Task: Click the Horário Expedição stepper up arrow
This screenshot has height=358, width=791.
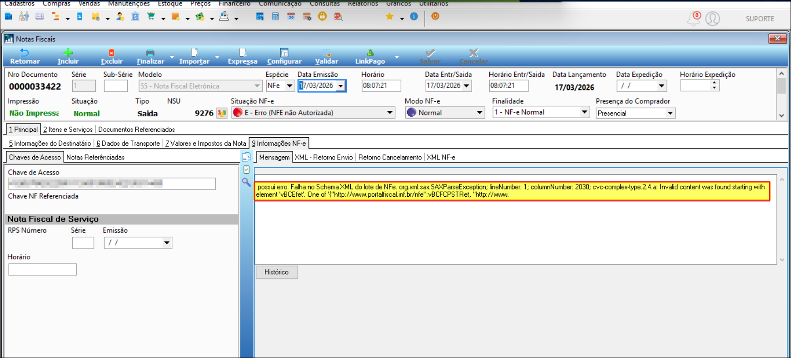Action: tap(714, 83)
